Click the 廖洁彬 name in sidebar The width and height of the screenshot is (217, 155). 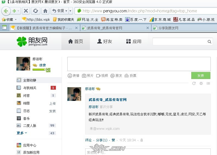37,59
